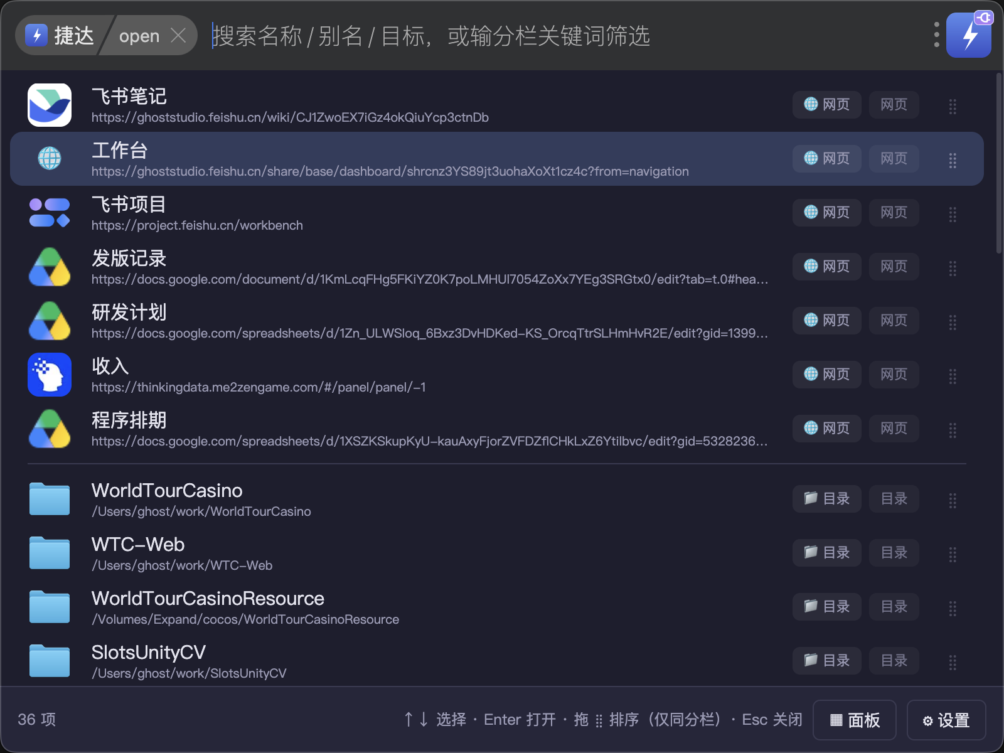Image resolution: width=1004 pixels, height=753 pixels.
Task: Click the 飞书笔记 app icon
Action: coord(50,105)
